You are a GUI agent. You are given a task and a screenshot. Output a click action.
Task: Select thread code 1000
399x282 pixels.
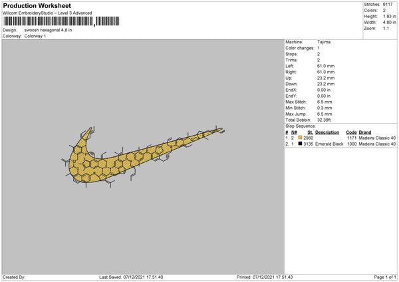point(352,144)
